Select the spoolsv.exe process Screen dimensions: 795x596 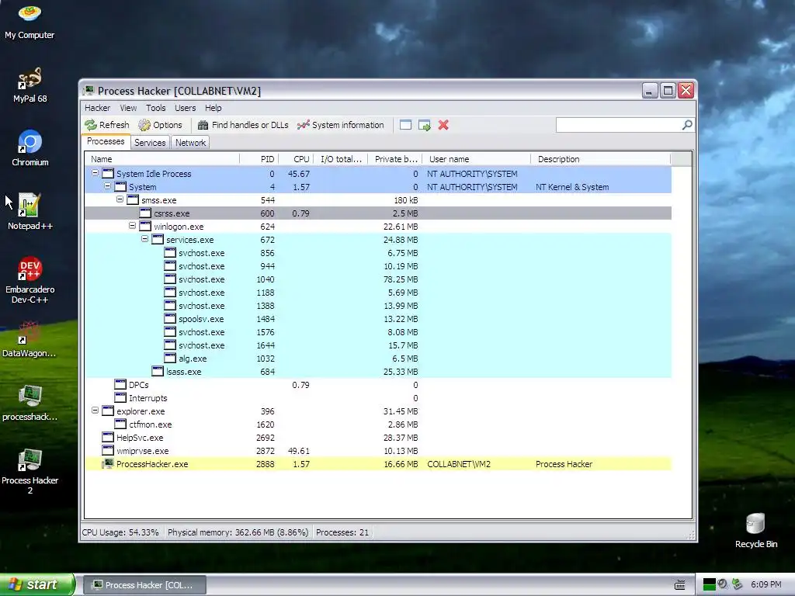click(378, 319)
